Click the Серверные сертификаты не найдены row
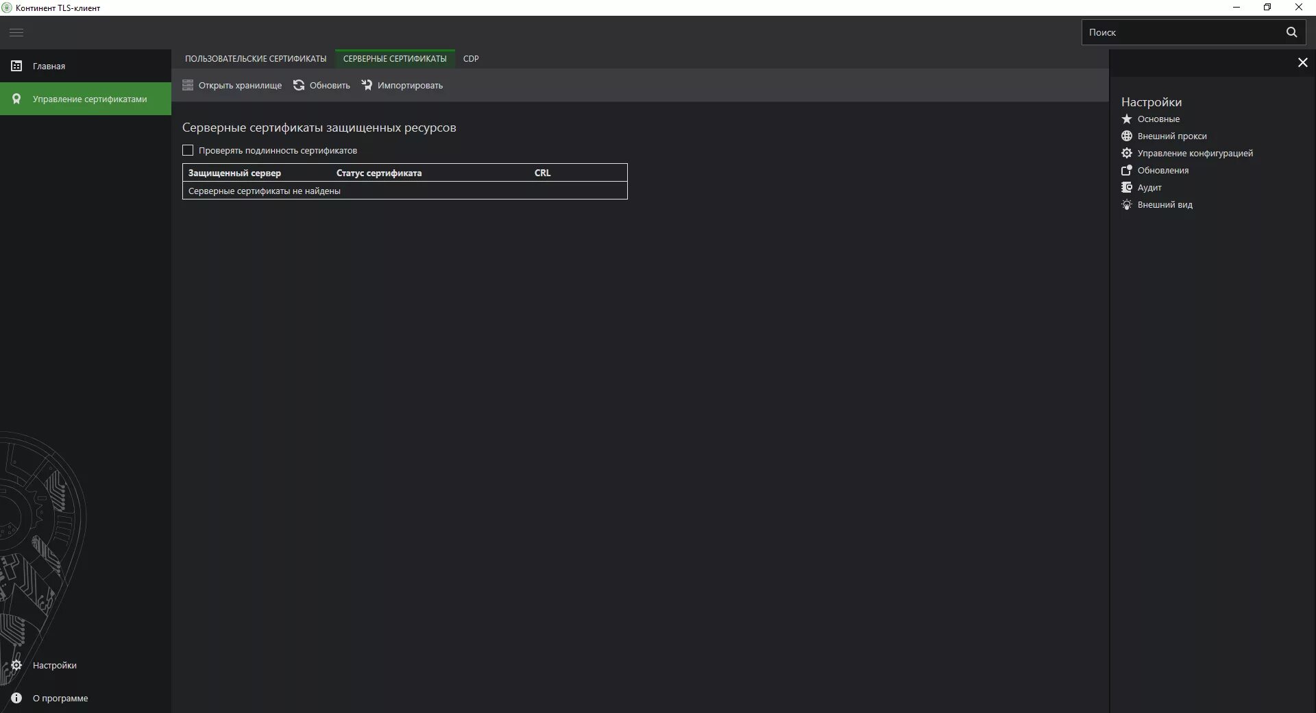The width and height of the screenshot is (1316, 713). (405, 191)
